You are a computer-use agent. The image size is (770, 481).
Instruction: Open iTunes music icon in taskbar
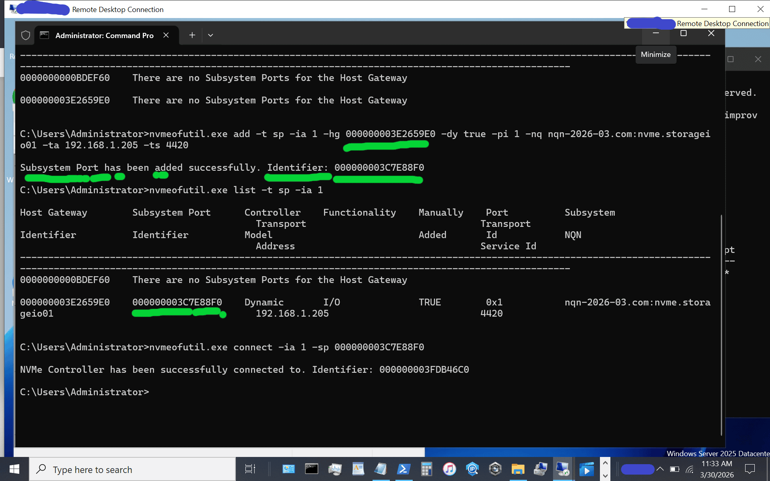point(450,469)
